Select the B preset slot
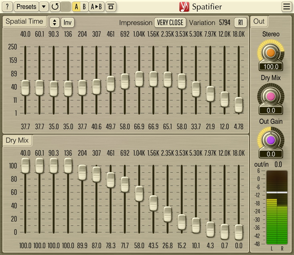294x255 pixels. (84, 7)
